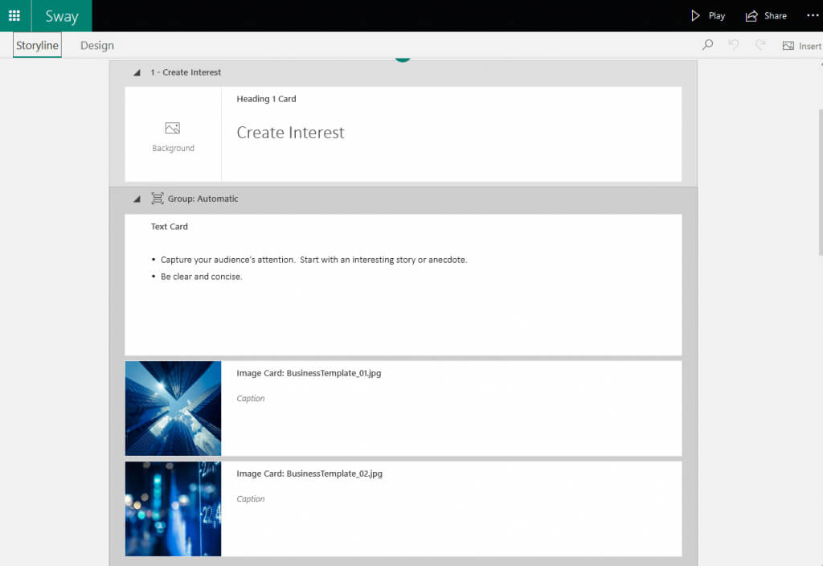Click 'Capture your audience's attention' bullet text

coord(314,260)
